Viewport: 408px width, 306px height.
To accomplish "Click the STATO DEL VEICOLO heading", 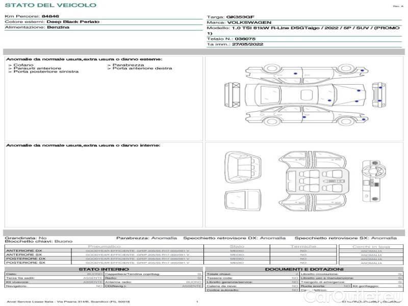I will click(50, 5).
